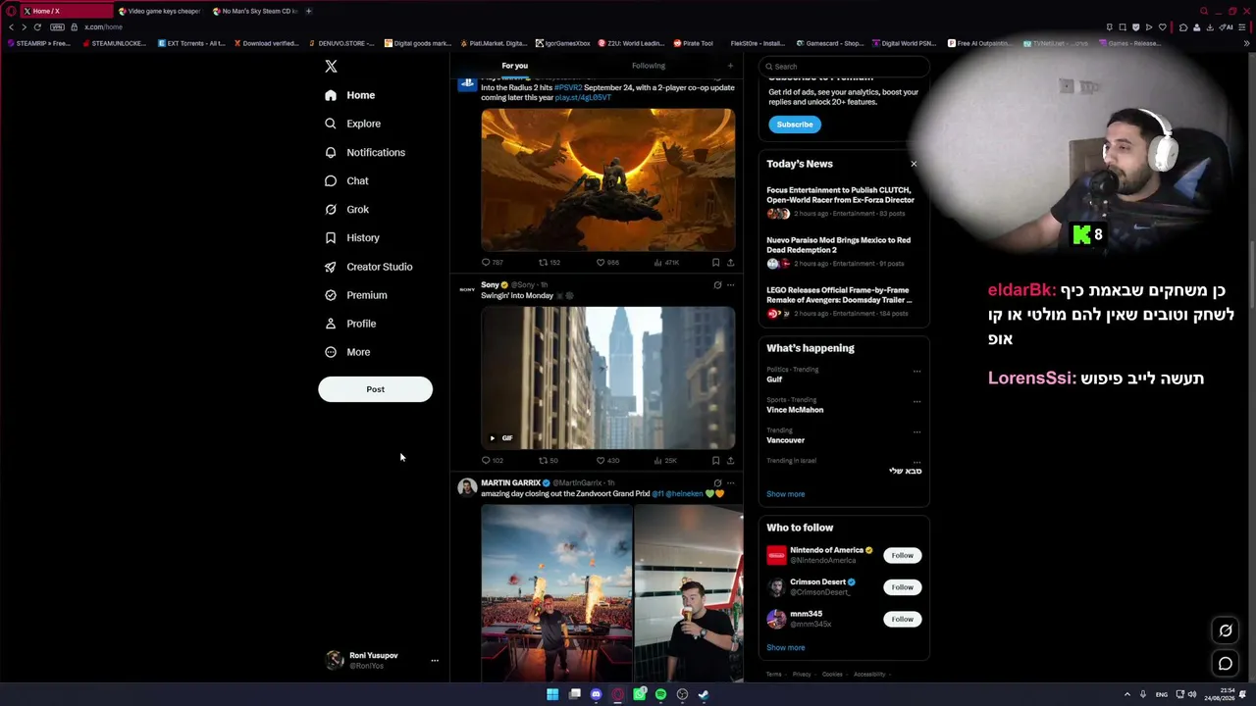
Task: Open Grok actions on Martin Garrix post
Action: coord(717,483)
